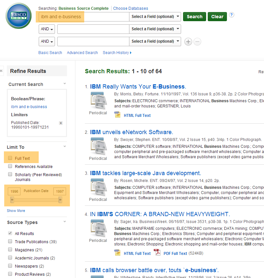Screen dimensions: 264x278
Task: Enable the Full Text limiter checkbox
Action: pos(10,158)
